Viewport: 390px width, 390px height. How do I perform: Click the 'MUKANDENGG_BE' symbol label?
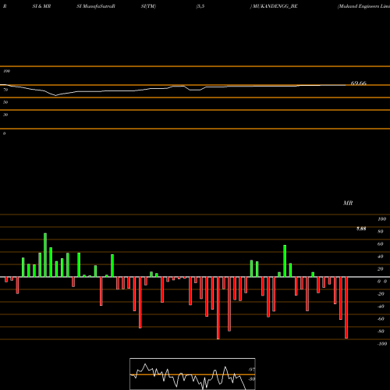point(275,6)
